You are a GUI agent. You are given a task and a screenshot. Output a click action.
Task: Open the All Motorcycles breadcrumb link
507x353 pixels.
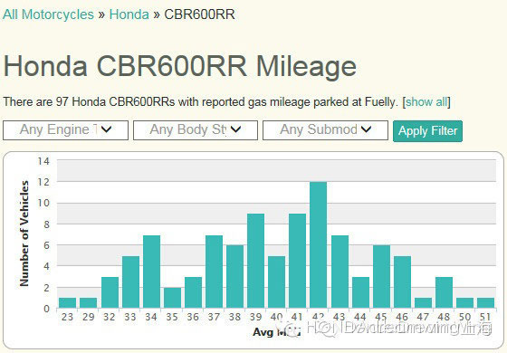point(48,14)
